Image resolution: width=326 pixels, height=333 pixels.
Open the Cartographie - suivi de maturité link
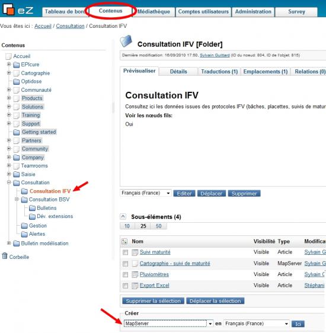(175, 263)
